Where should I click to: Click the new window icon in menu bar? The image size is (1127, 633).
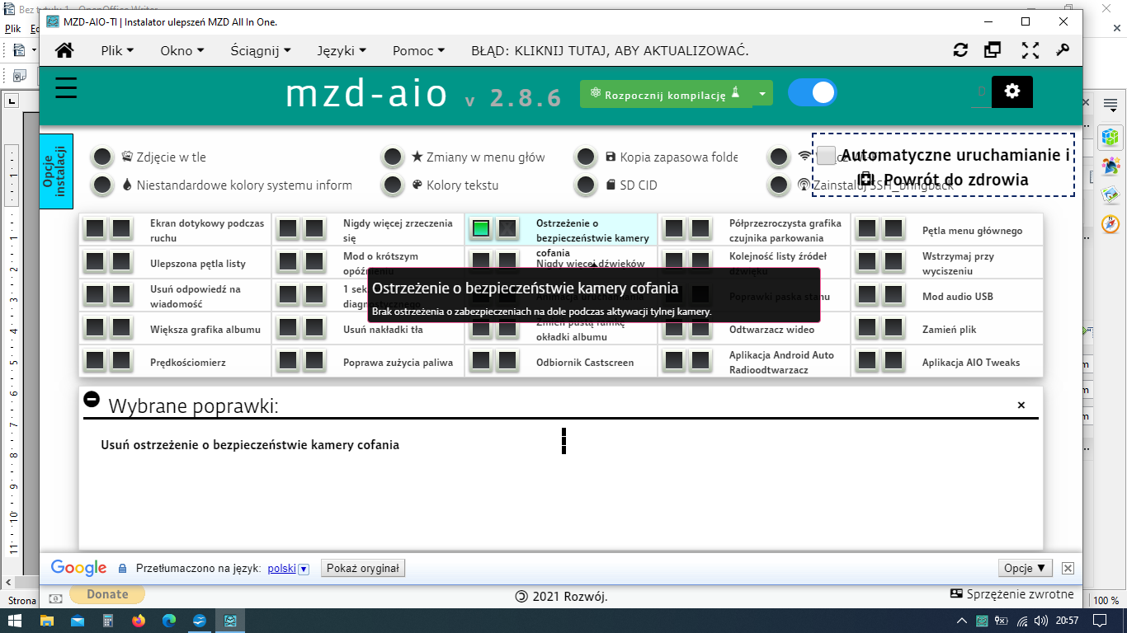click(993, 50)
